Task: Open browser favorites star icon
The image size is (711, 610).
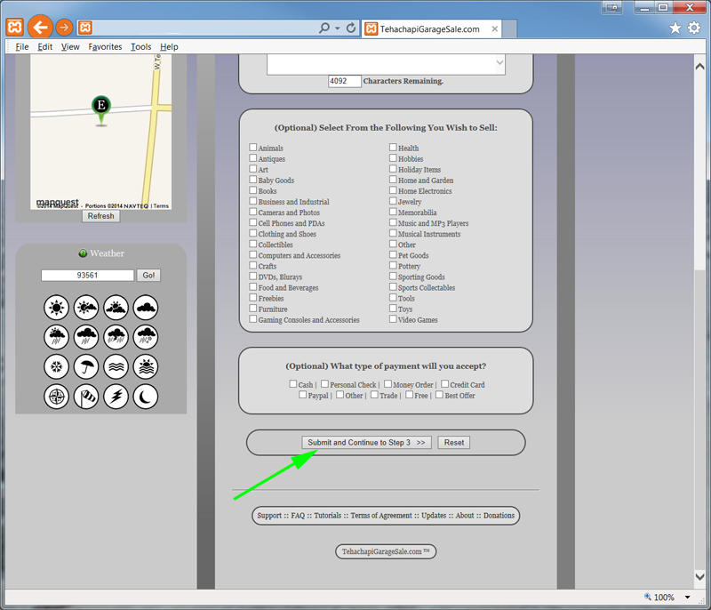Action: point(675,28)
